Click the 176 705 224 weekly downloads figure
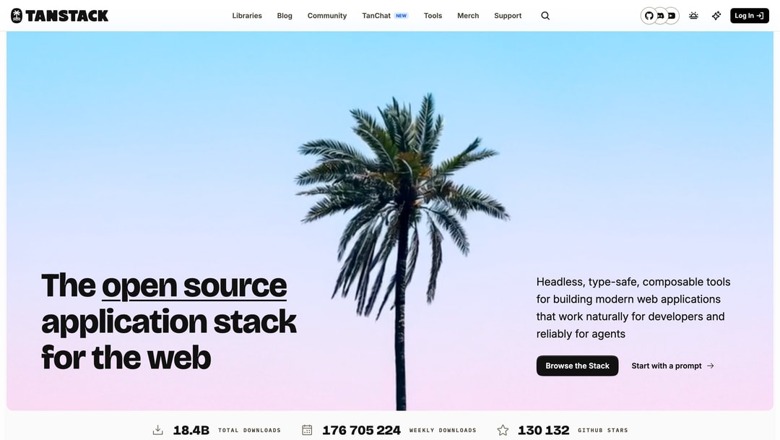 pyautogui.click(x=361, y=430)
